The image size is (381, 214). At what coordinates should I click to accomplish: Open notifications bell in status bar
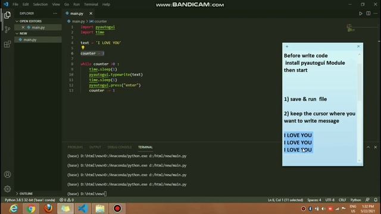[x=376, y=200]
